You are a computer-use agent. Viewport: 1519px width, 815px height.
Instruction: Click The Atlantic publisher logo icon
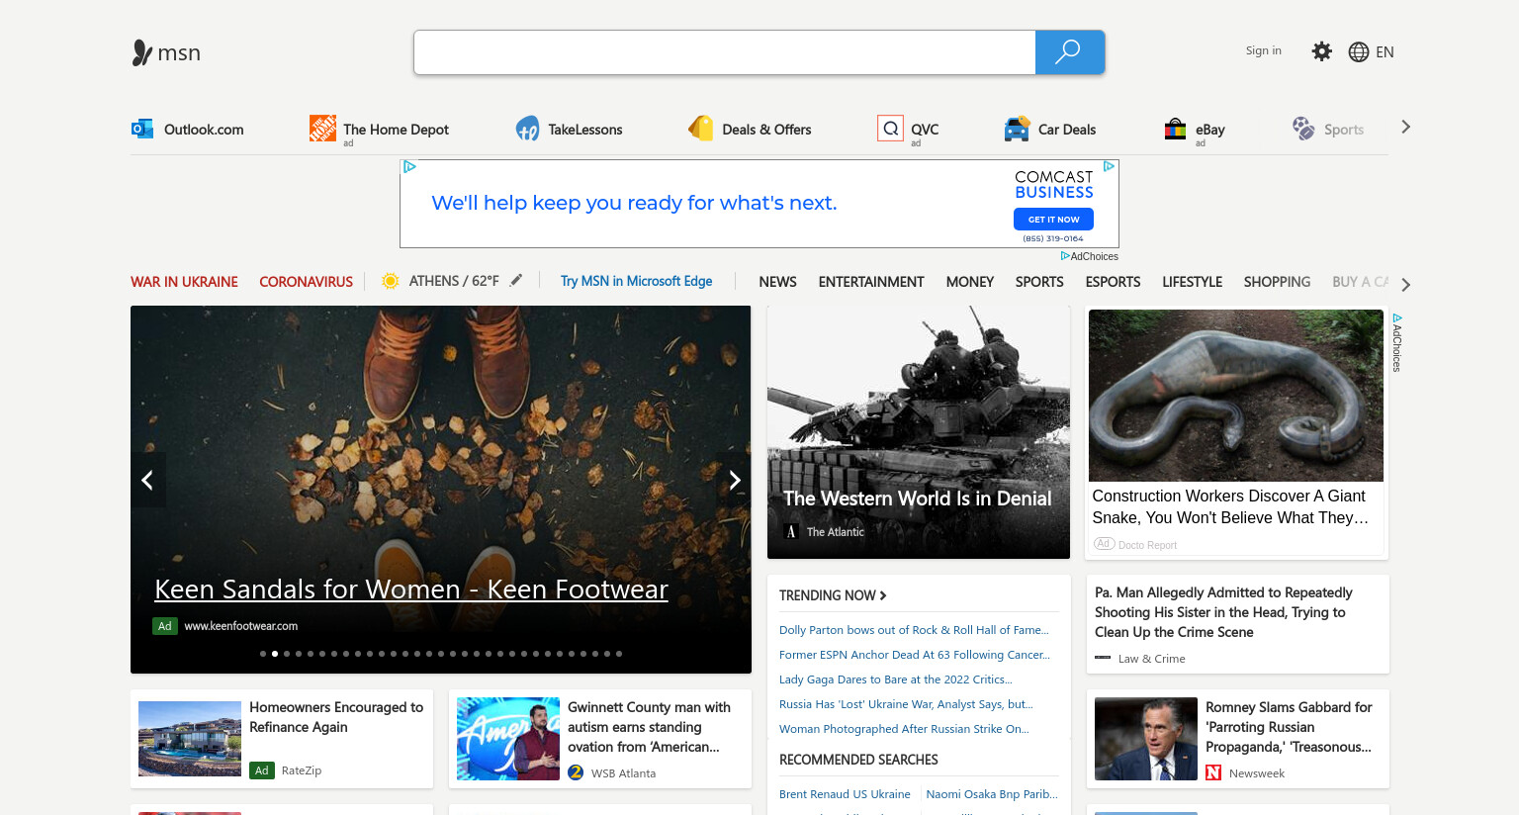click(x=791, y=531)
